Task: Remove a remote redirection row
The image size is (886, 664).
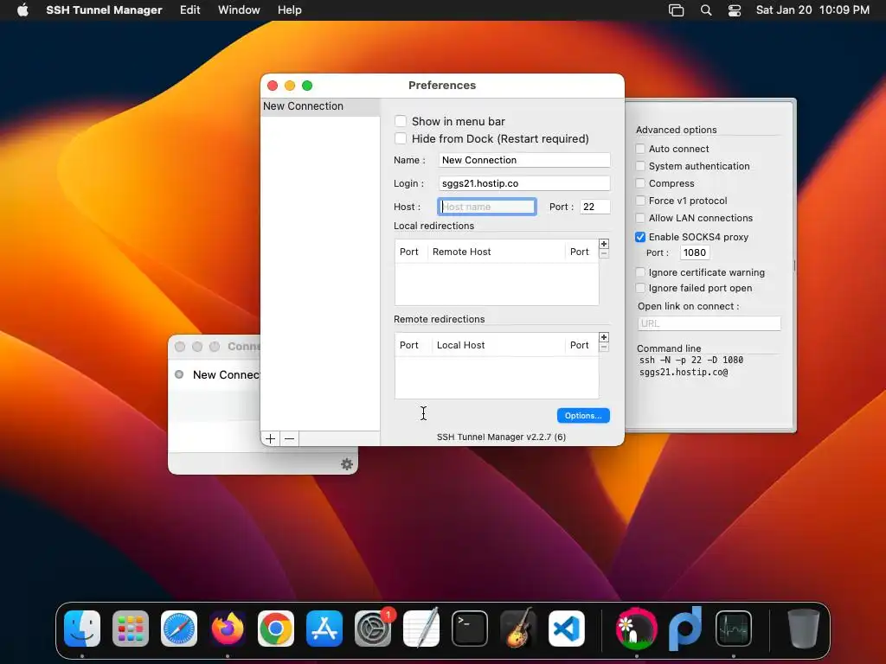Action: click(x=603, y=347)
